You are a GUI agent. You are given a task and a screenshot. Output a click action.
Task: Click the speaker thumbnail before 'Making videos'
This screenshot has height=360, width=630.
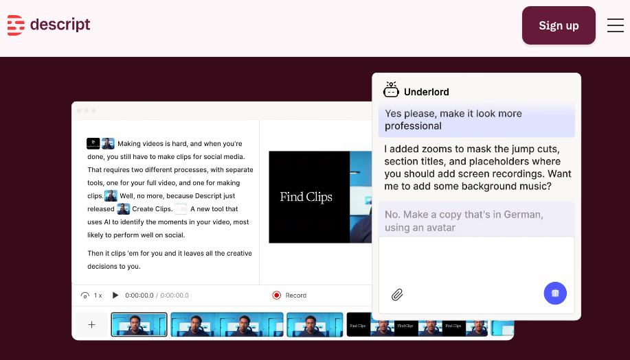click(x=109, y=143)
